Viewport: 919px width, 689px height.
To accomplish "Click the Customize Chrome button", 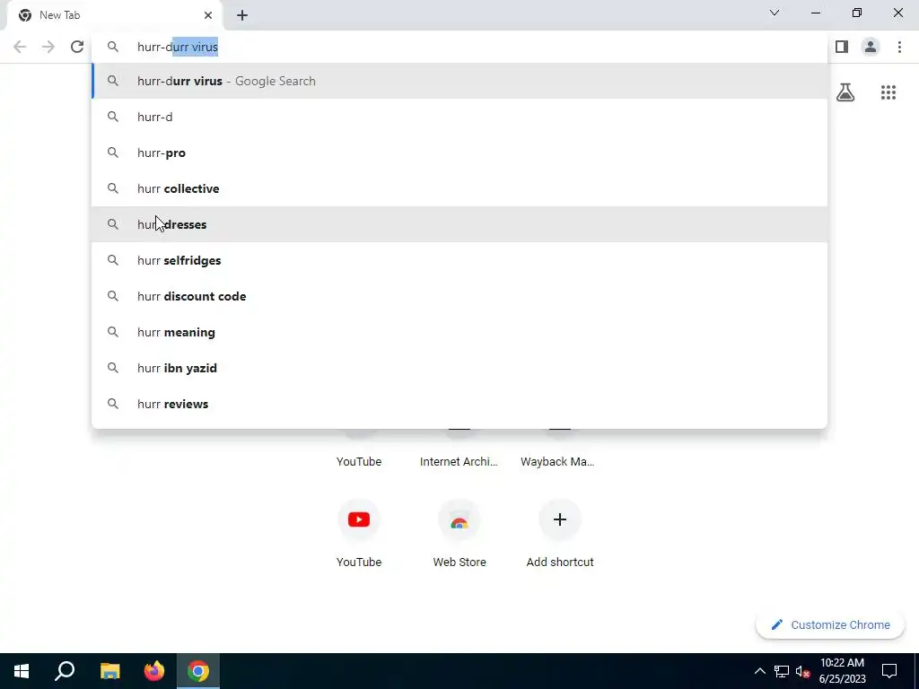I will [830, 624].
